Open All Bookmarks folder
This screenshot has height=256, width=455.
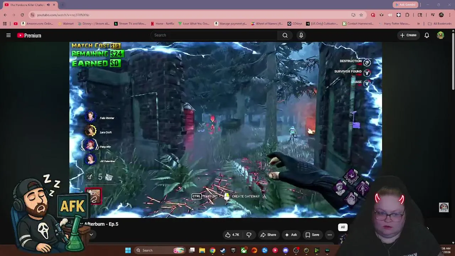[440, 24]
